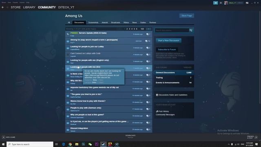Click thread icon beside Looking for people to join our Lobby
This screenshot has height=147, width=261.
click(68, 48)
